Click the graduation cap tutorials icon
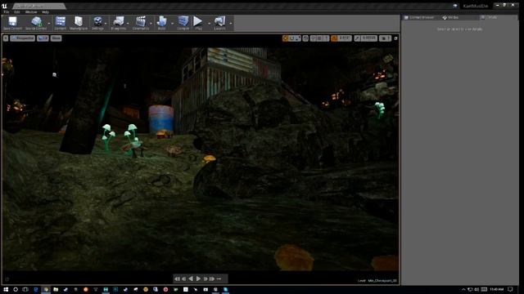The image size is (524, 294). click(455, 6)
